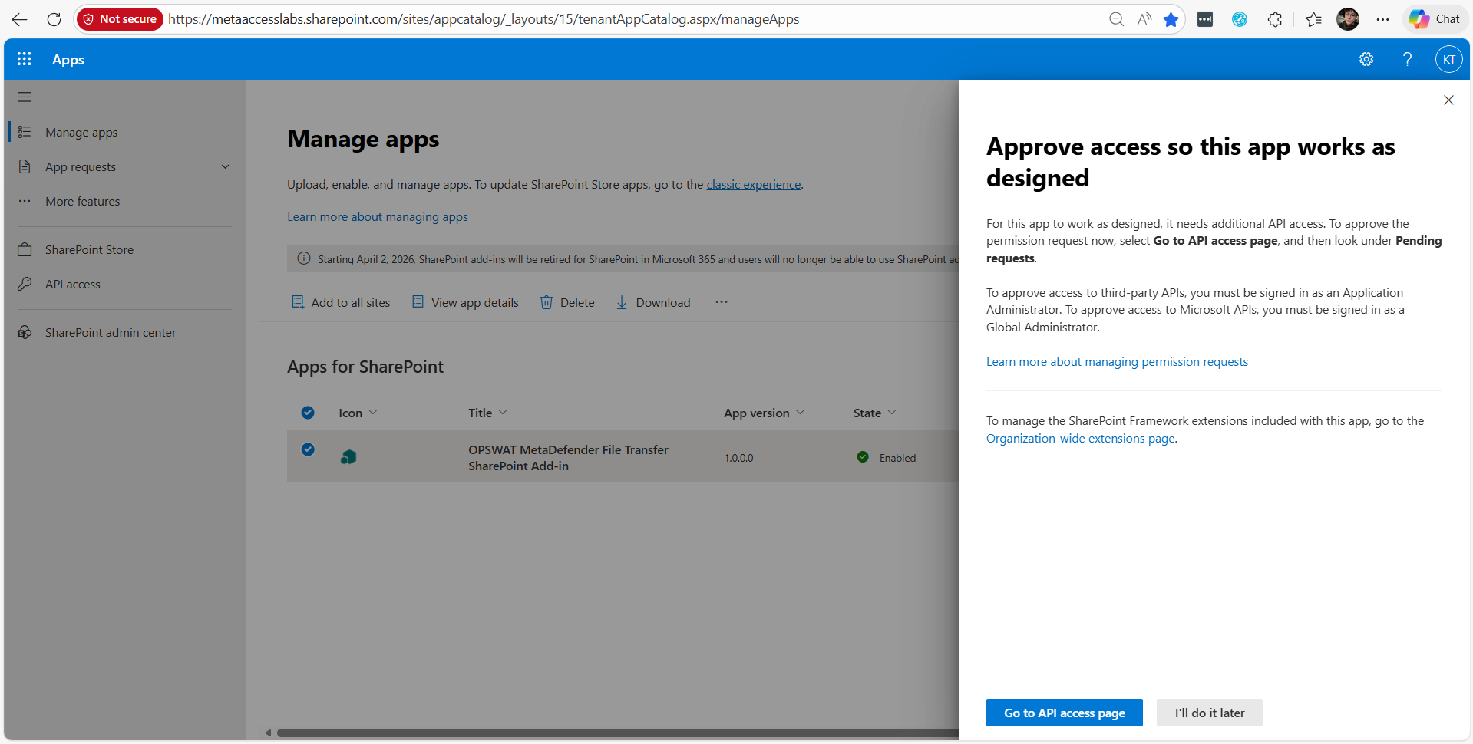This screenshot has width=1473, height=744.
Task: Expand the App requests sidebar section
Action: [225, 166]
